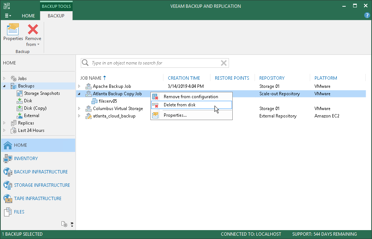
Task: Expand the Apache Backup Job row
Action: click(79, 86)
